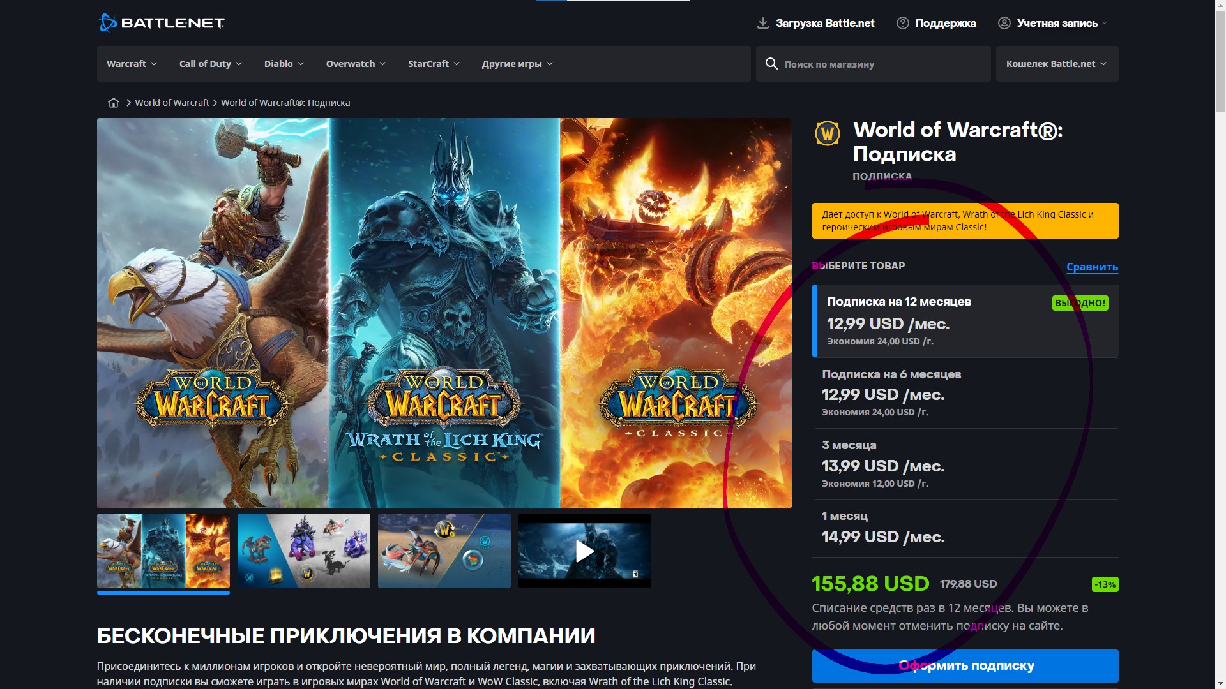Choose the 6-month subscription option
The height and width of the screenshot is (689, 1226).
pos(965,392)
